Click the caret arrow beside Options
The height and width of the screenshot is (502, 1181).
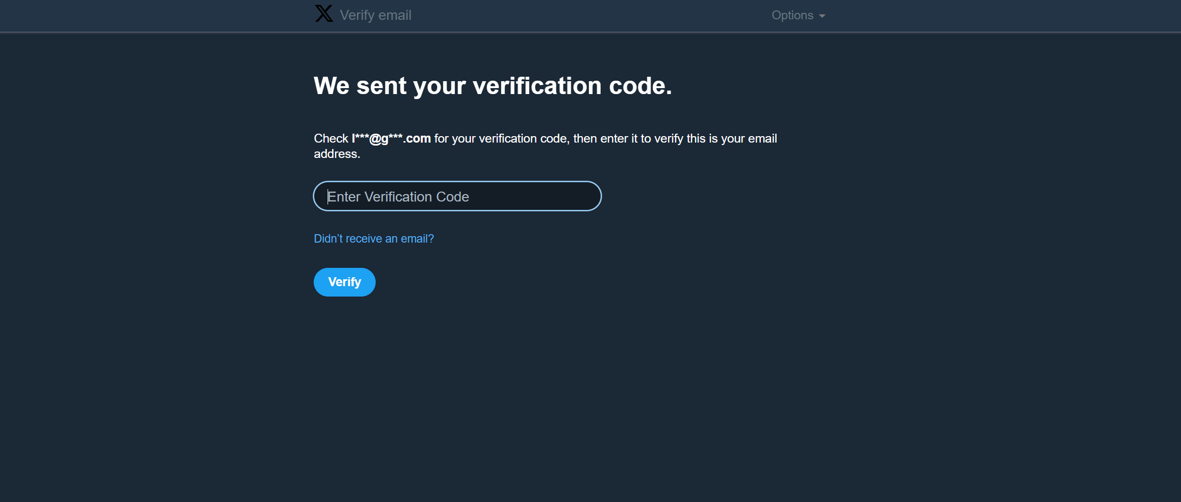pyautogui.click(x=822, y=16)
